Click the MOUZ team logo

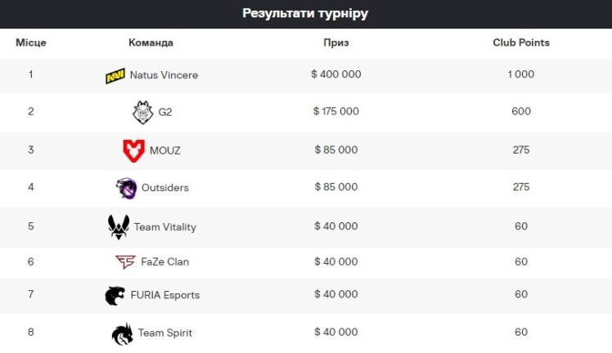click(x=133, y=150)
